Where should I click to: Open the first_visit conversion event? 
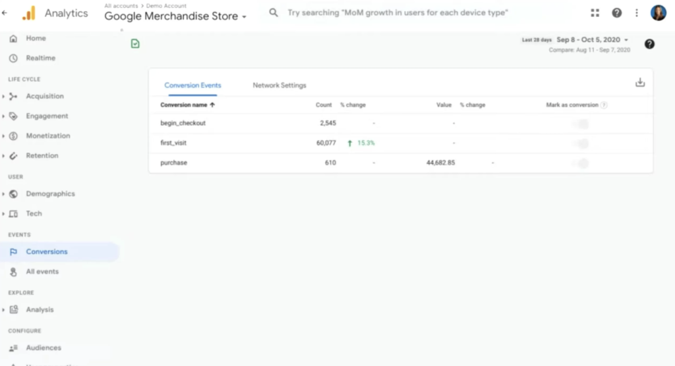[x=173, y=143]
